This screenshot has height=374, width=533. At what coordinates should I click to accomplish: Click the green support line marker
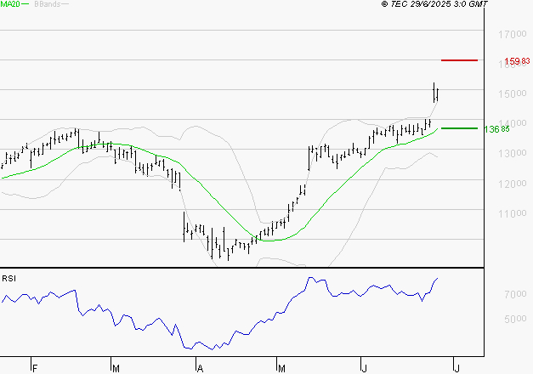459,128
